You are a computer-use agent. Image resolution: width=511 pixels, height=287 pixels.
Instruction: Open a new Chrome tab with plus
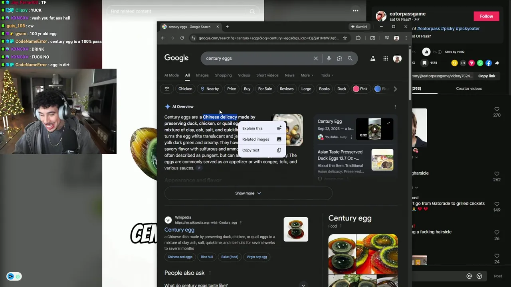(227, 27)
